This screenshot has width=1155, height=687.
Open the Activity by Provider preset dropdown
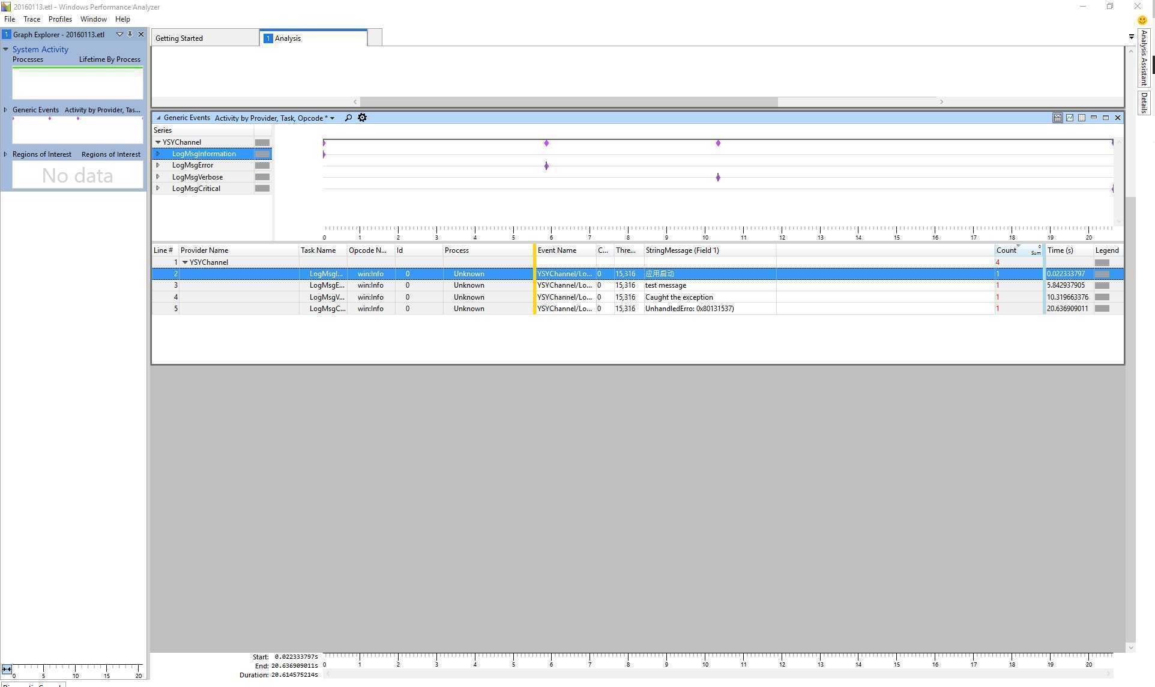click(332, 118)
